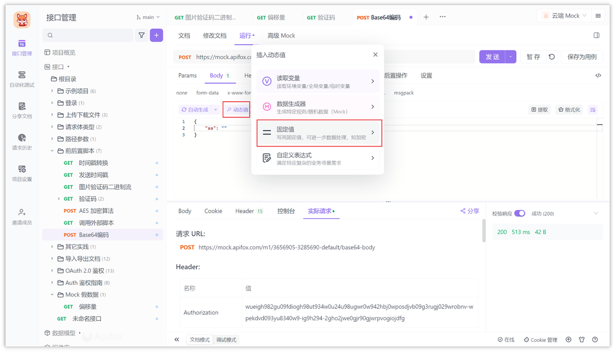
Task: Click the help question-mark icon
Action: point(595,340)
